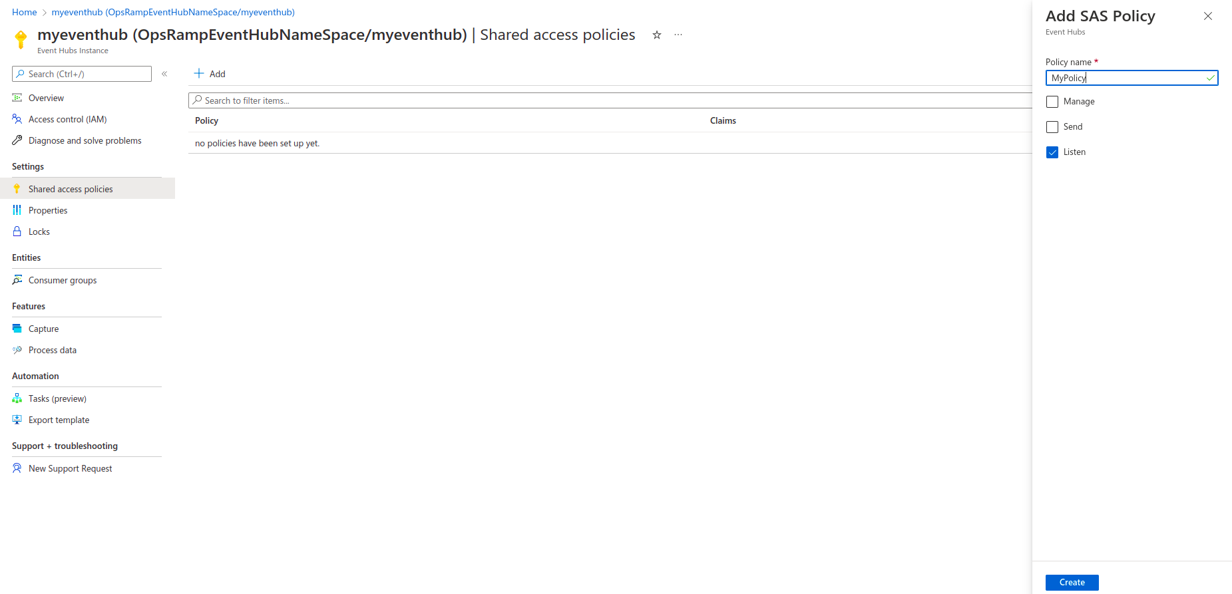The height and width of the screenshot is (594, 1232).
Task: Enable the Send checkbox
Action: coord(1052,127)
